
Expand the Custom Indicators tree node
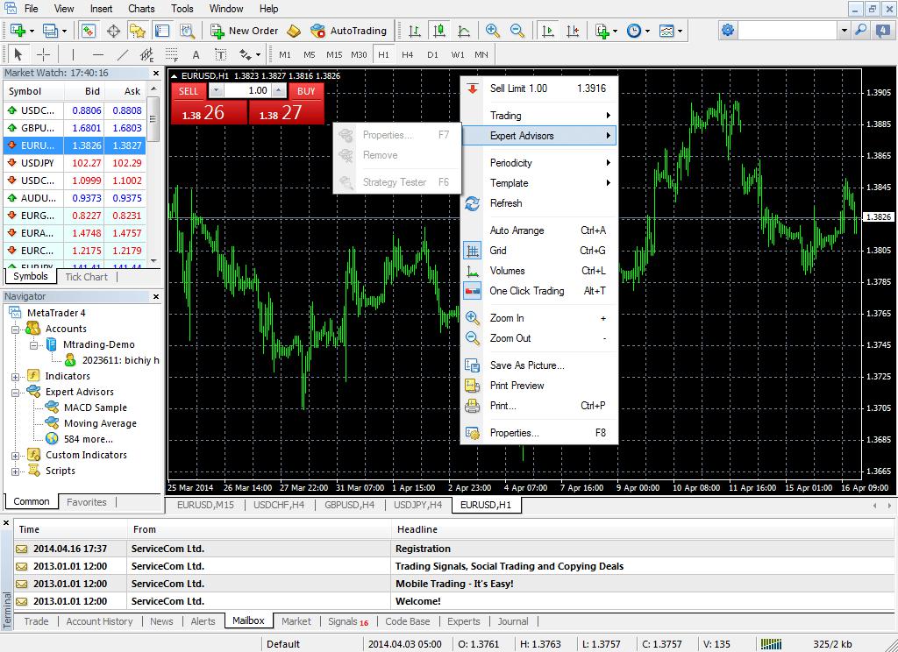tap(16, 456)
